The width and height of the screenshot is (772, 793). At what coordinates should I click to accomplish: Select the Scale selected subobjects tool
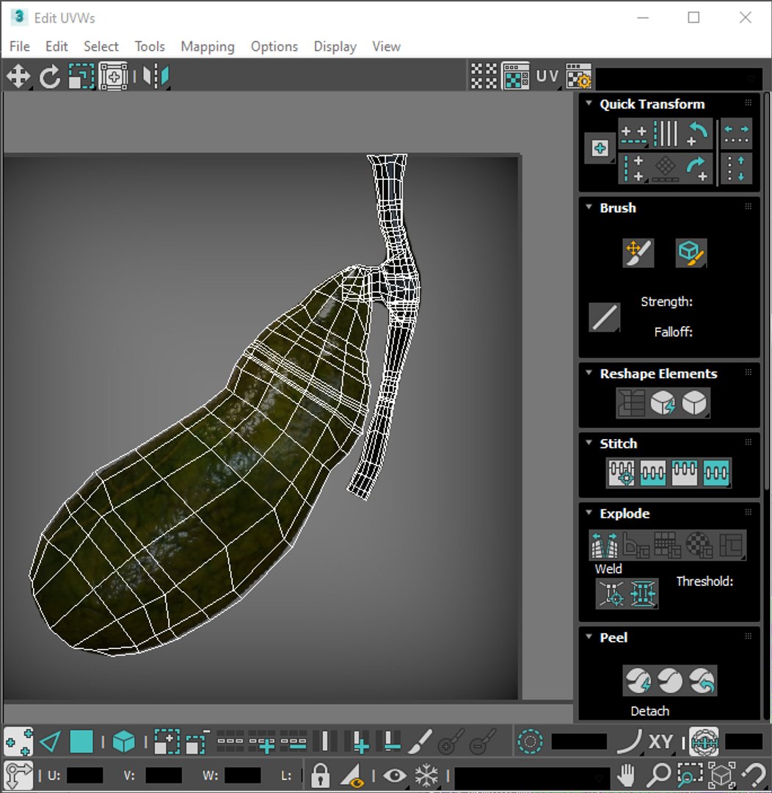(x=81, y=77)
